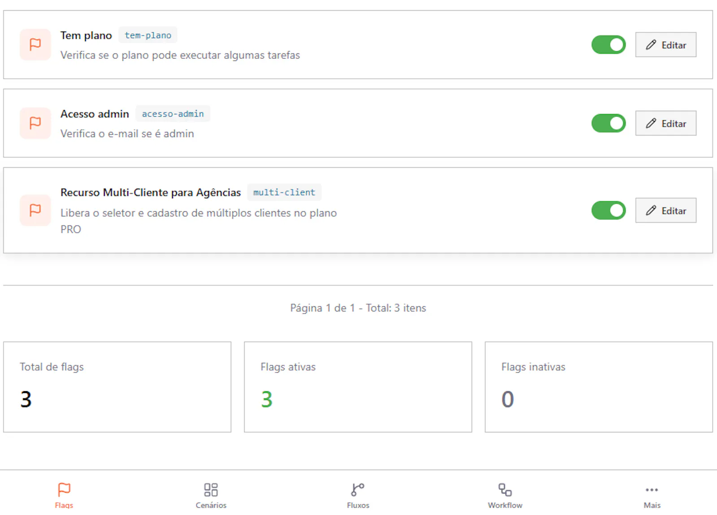Open the Flags tab in bottom navigation

click(64, 495)
